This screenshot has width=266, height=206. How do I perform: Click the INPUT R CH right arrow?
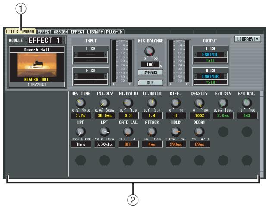pyautogui.click(x=106, y=76)
